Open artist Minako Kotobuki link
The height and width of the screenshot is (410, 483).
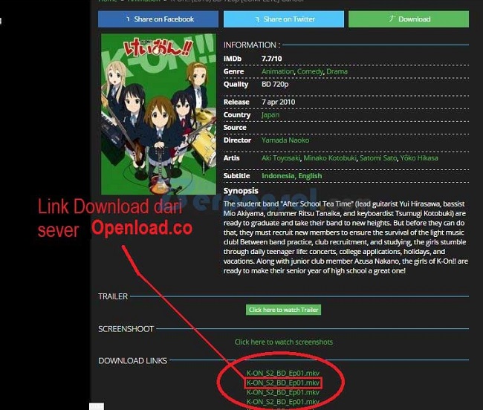pyautogui.click(x=330, y=158)
